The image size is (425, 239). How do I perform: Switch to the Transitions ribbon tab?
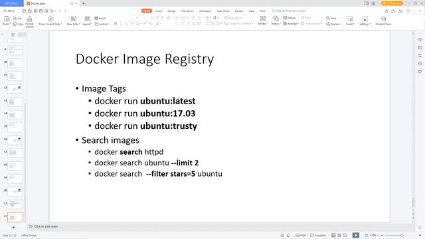click(x=187, y=11)
